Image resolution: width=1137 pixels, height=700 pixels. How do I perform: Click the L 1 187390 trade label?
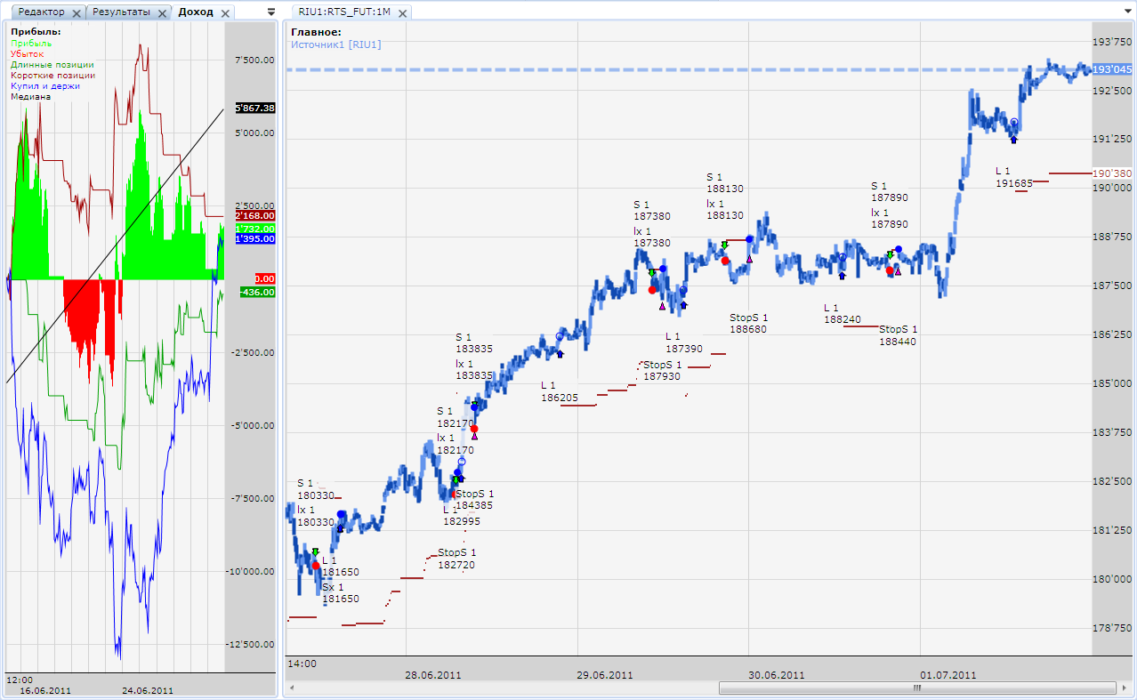[x=684, y=342]
